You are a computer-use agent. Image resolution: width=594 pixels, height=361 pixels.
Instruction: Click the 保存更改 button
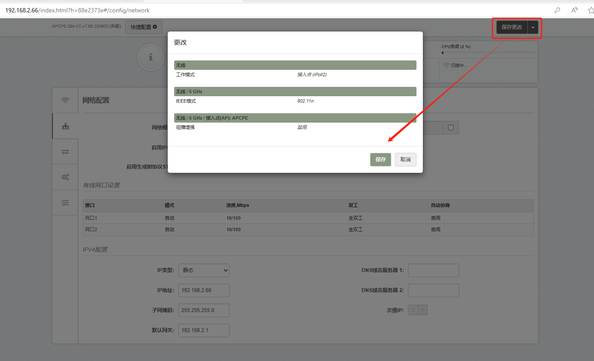coord(512,27)
